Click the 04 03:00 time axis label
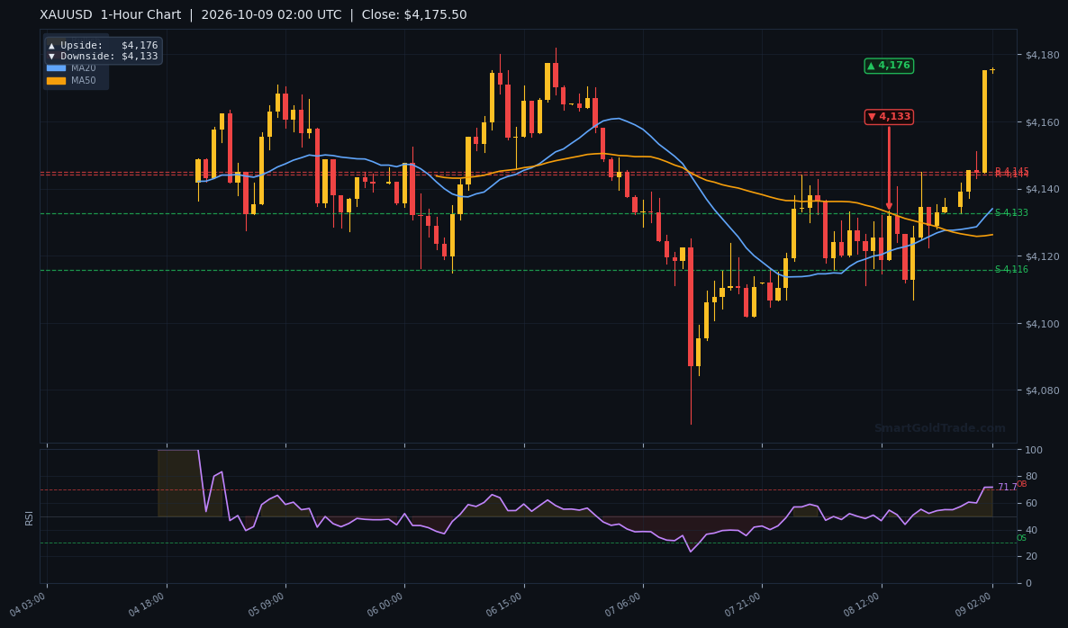The height and width of the screenshot is (628, 1068). (29, 604)
